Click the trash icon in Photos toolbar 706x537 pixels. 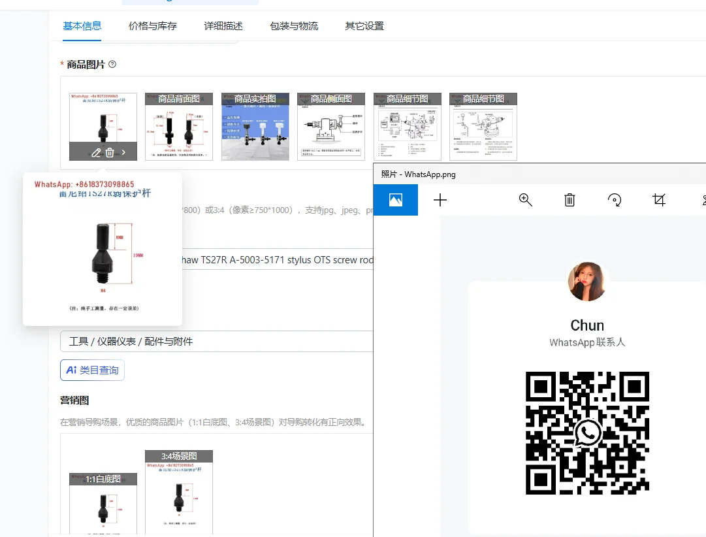click(570, 200)
